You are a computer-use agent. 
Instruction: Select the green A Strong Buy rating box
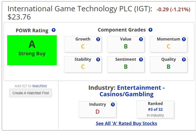point(32,50)
